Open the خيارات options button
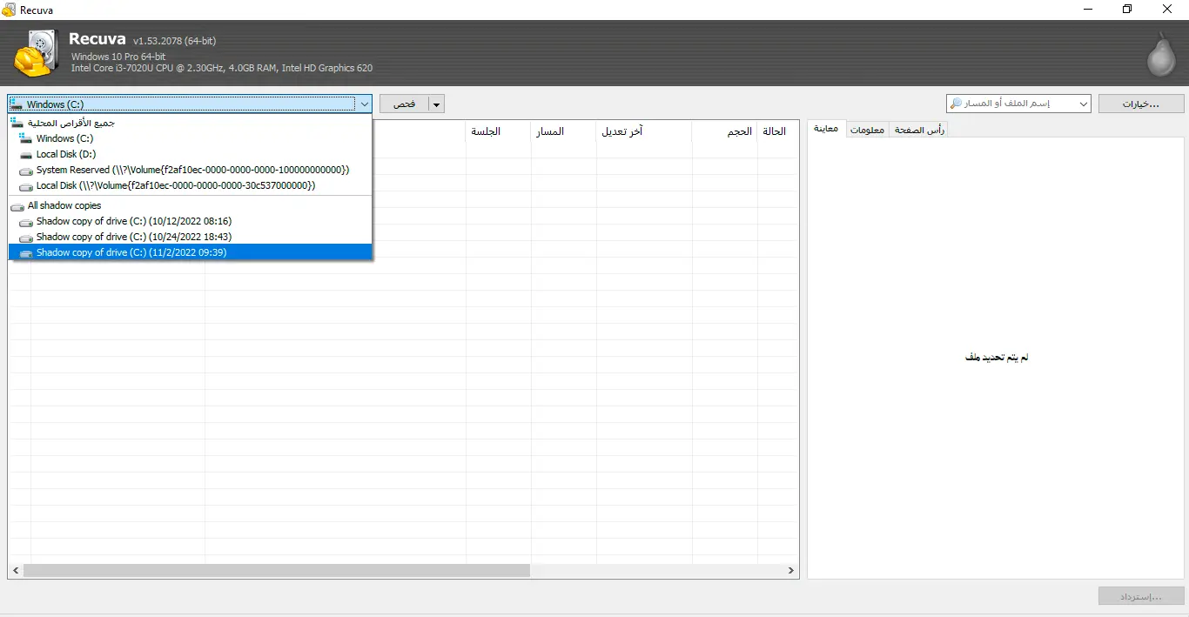1189x617 pixels. point(1140,104)
